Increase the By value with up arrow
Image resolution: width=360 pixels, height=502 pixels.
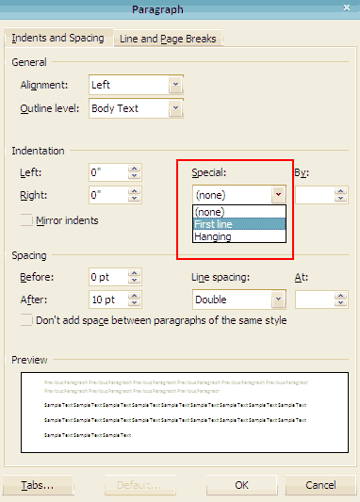pyautogui.click(x=340, y=191)
